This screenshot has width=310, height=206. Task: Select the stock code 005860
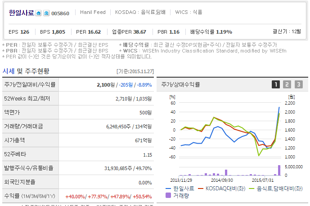(x=60, y=13)
